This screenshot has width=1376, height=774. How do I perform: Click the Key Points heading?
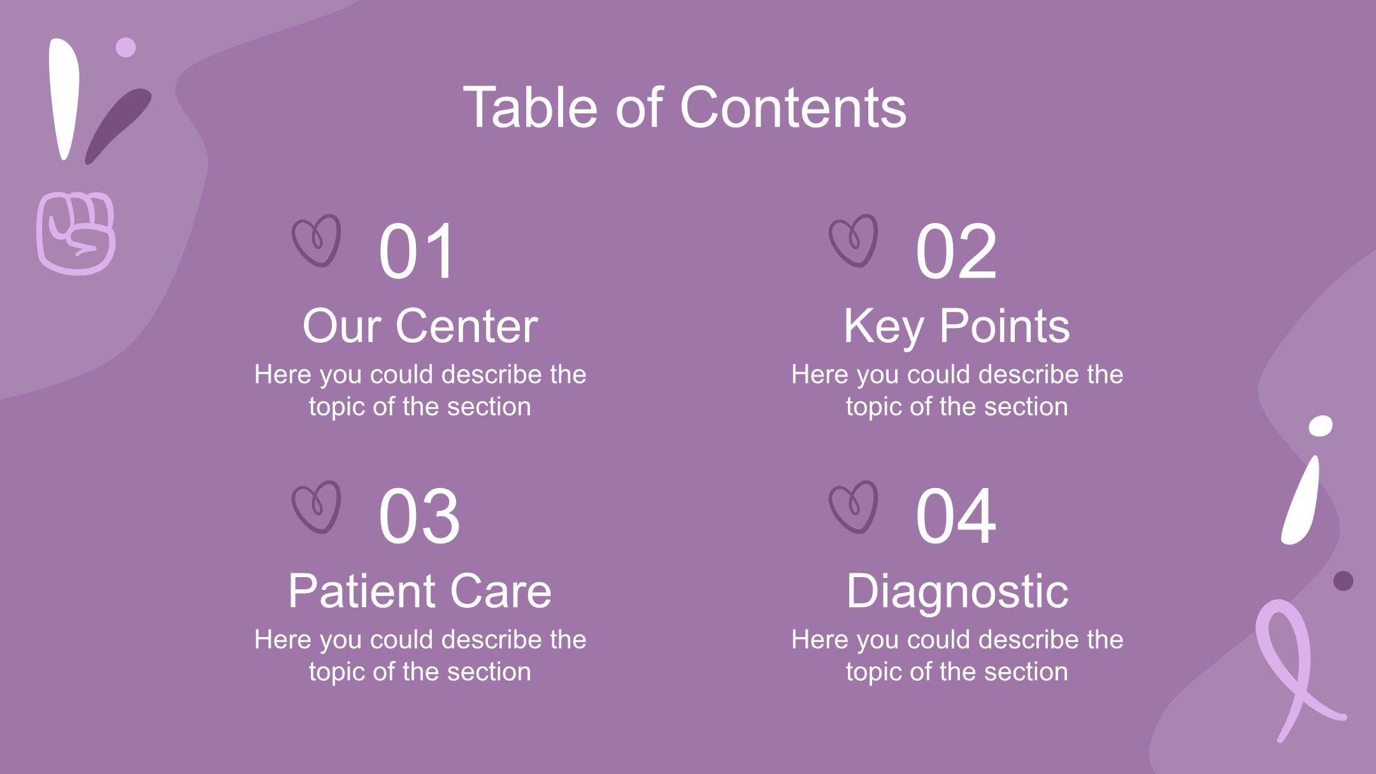[x=957, y=326]
